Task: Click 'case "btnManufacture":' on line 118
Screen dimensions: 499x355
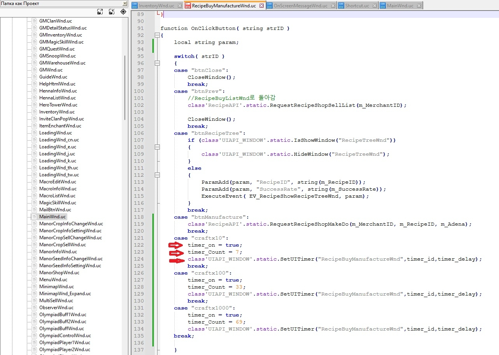Action: tap(212, 217)
